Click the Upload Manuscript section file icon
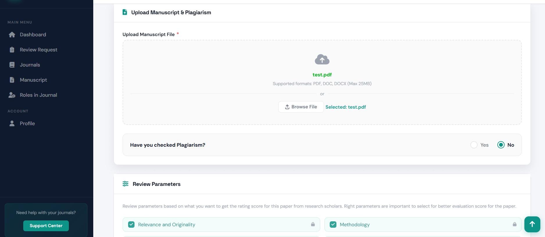 click(x=125, y=12)
